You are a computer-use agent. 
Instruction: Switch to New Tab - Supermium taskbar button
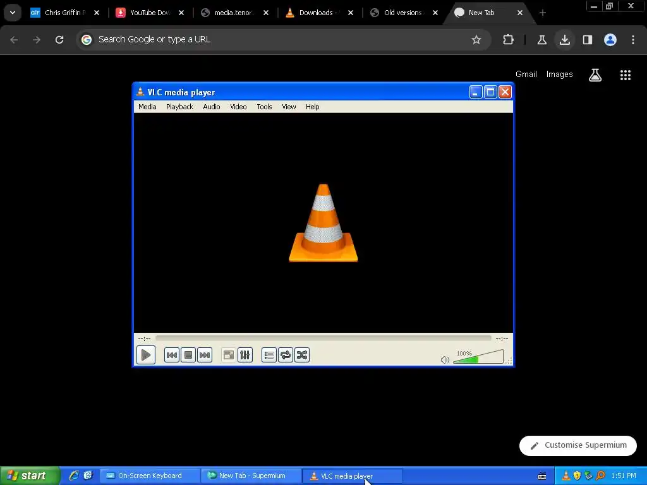click(x=251, y=476)
